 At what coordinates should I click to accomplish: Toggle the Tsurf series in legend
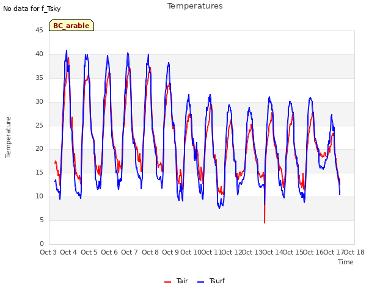tap(211, 281)
